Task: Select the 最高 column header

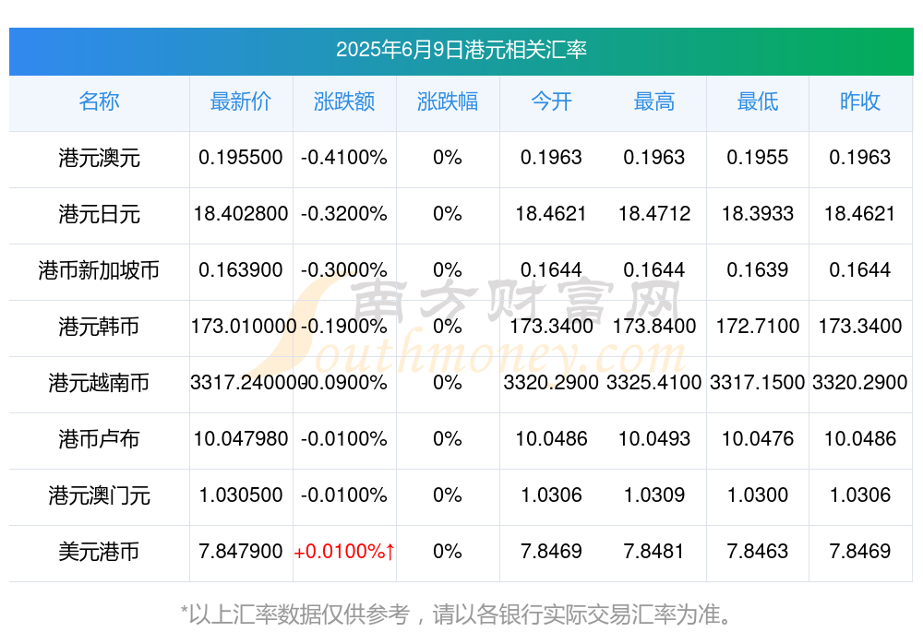Action: [x=654, y=101]
